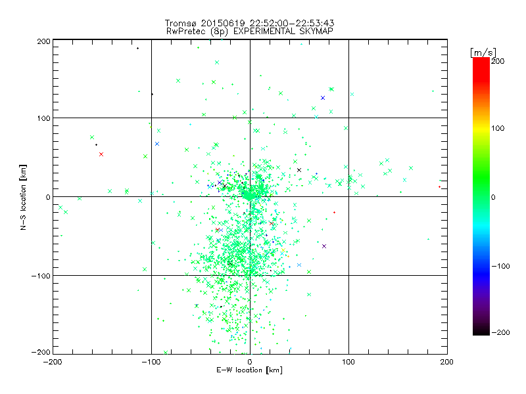526x394 pixels.
Task: Click the yellow X marker south-east of the center
Action: [x=283, y=250]
